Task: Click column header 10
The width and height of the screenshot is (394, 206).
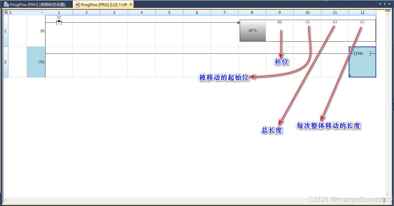Action: [x=307, y=13]
